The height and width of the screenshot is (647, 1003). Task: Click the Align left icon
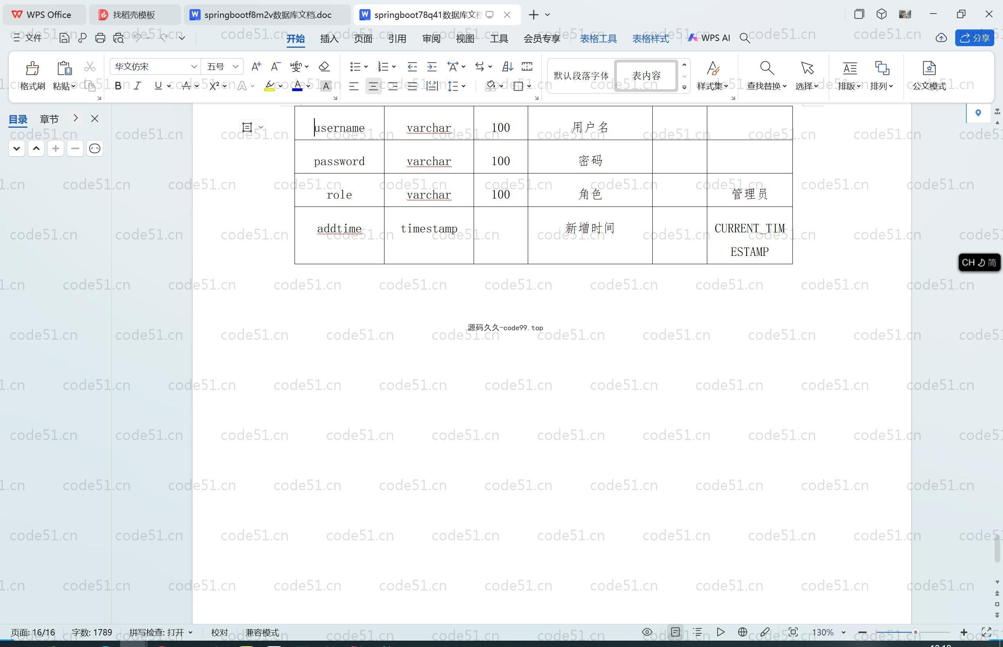coord(353,86)
